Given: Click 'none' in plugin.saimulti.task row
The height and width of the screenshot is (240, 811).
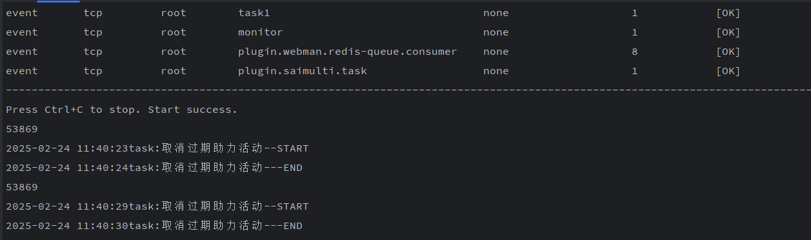Looking at the screenshot, I should [496, 71].
